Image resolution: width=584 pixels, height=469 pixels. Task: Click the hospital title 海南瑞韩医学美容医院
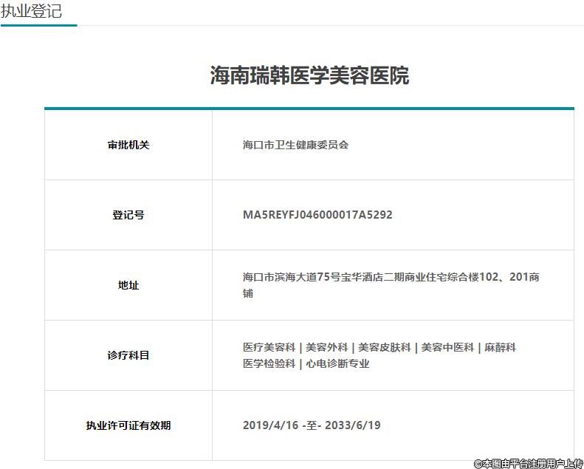tap(309, 75)
